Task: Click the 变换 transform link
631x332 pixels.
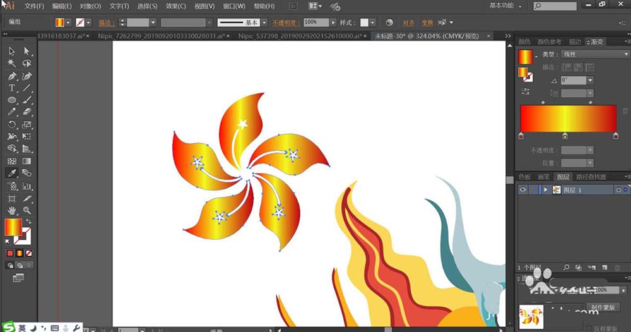Action: (427, 23)
